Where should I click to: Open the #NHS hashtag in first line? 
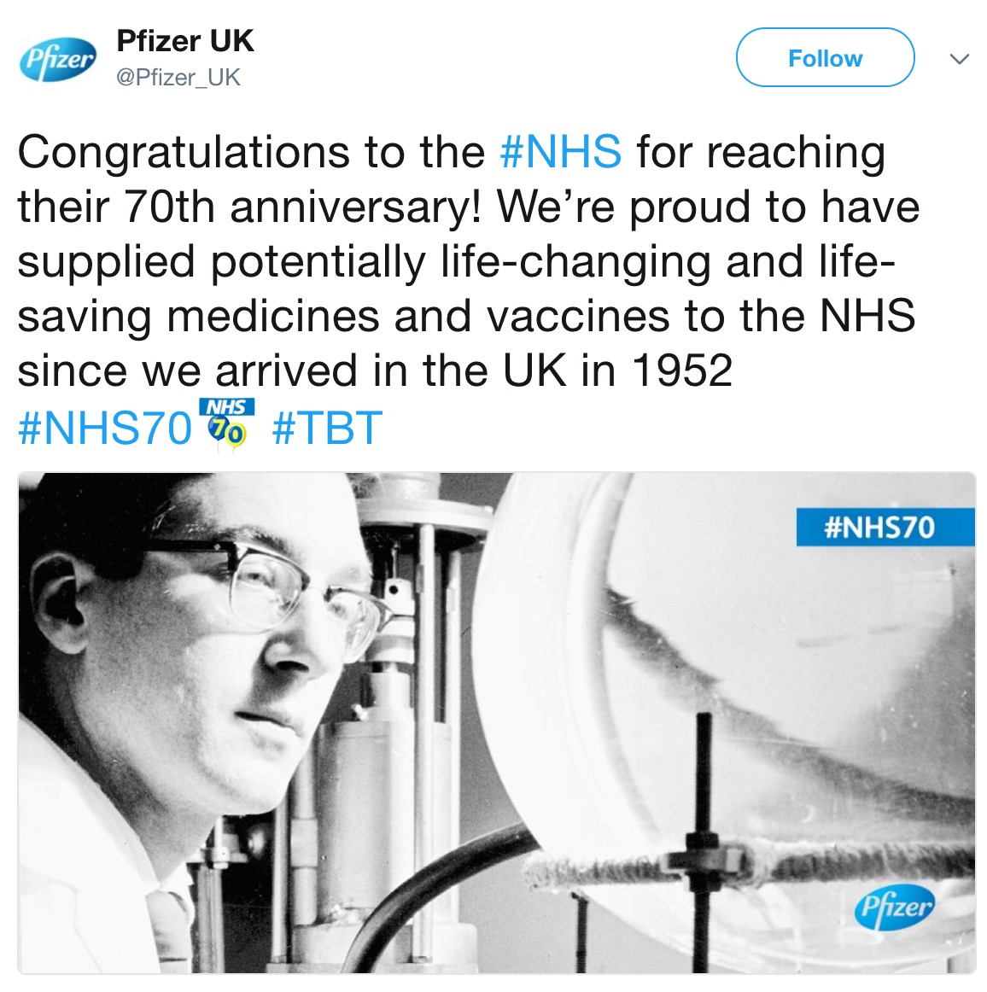pos(560,153)
